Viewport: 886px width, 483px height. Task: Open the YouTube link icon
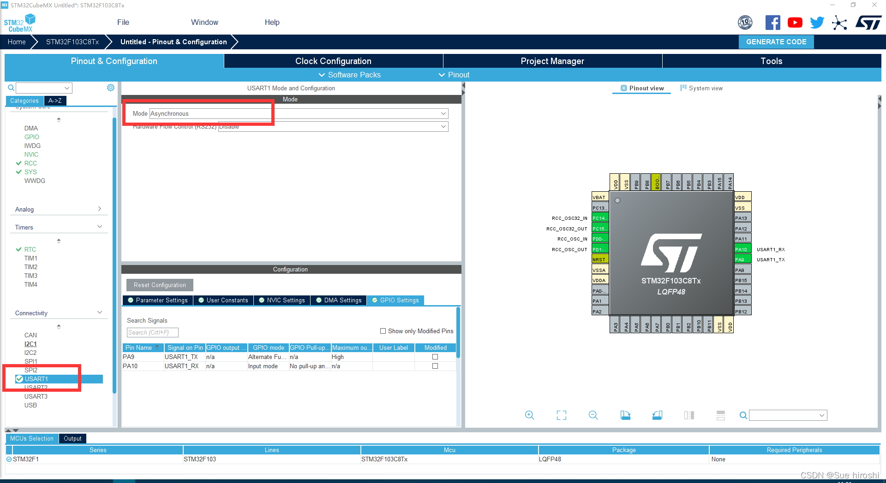pyautogui.click(x=795, y=22)
